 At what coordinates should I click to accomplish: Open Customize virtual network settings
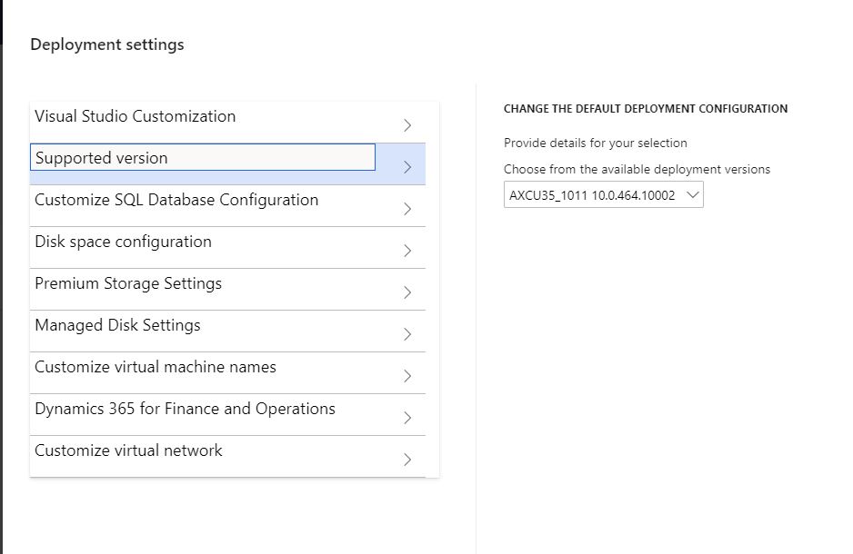click(x=128, y=451)
